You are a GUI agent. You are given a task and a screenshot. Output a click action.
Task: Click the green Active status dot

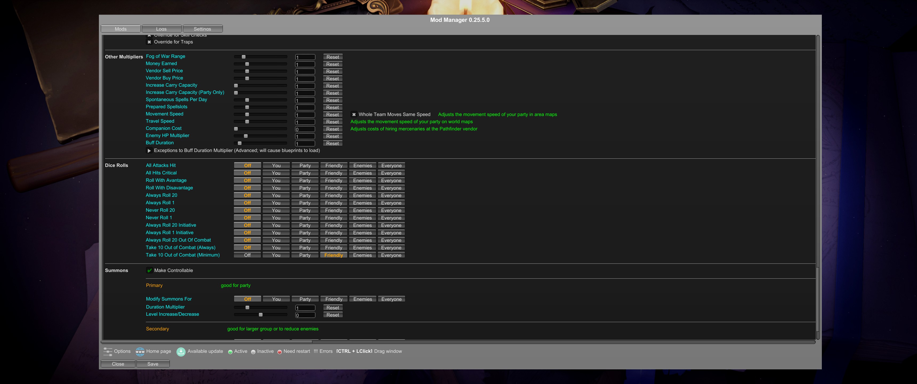[230, 352]
